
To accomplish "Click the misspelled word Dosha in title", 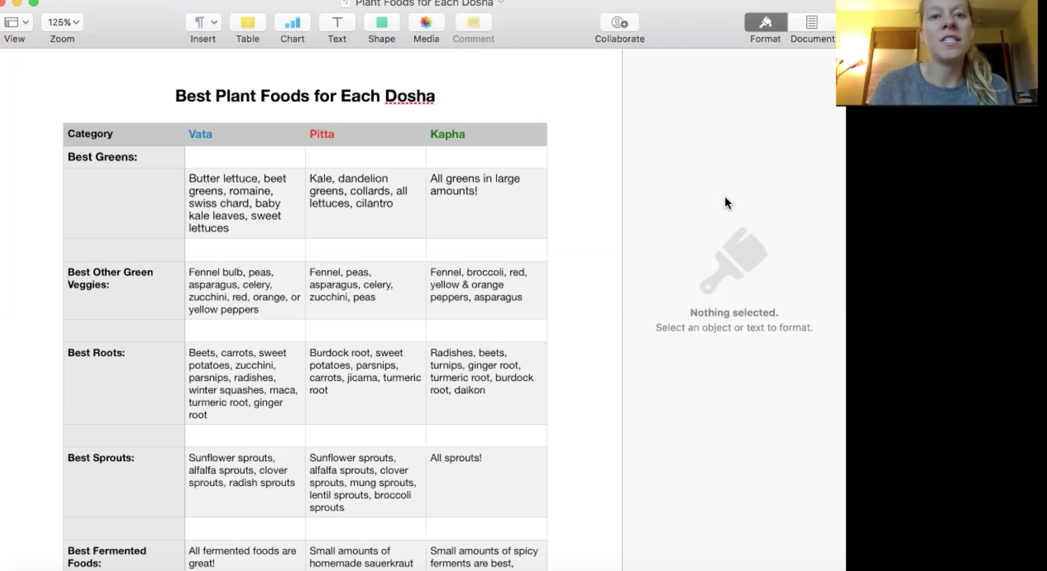I will [x=409, y=96].
